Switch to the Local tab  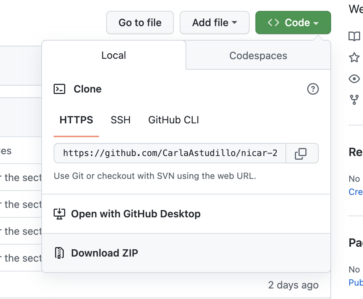tap(114, 55)
